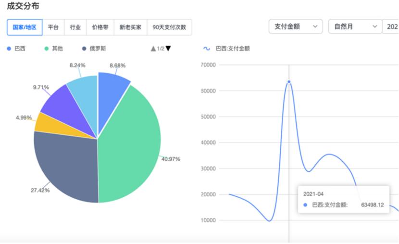399x244 pixels.
Task: Select the 国家/地区 tab
Action: click(x=25, y=27)
